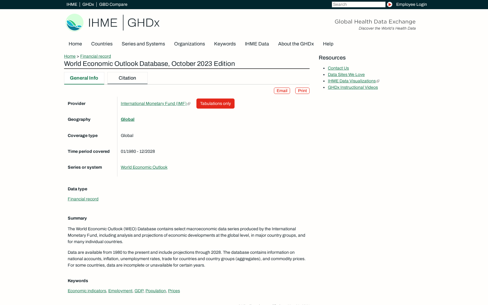The image size is (488, 305).
Task: Click the Global Health Data Exchange heading
Action: tap(375, 22)
